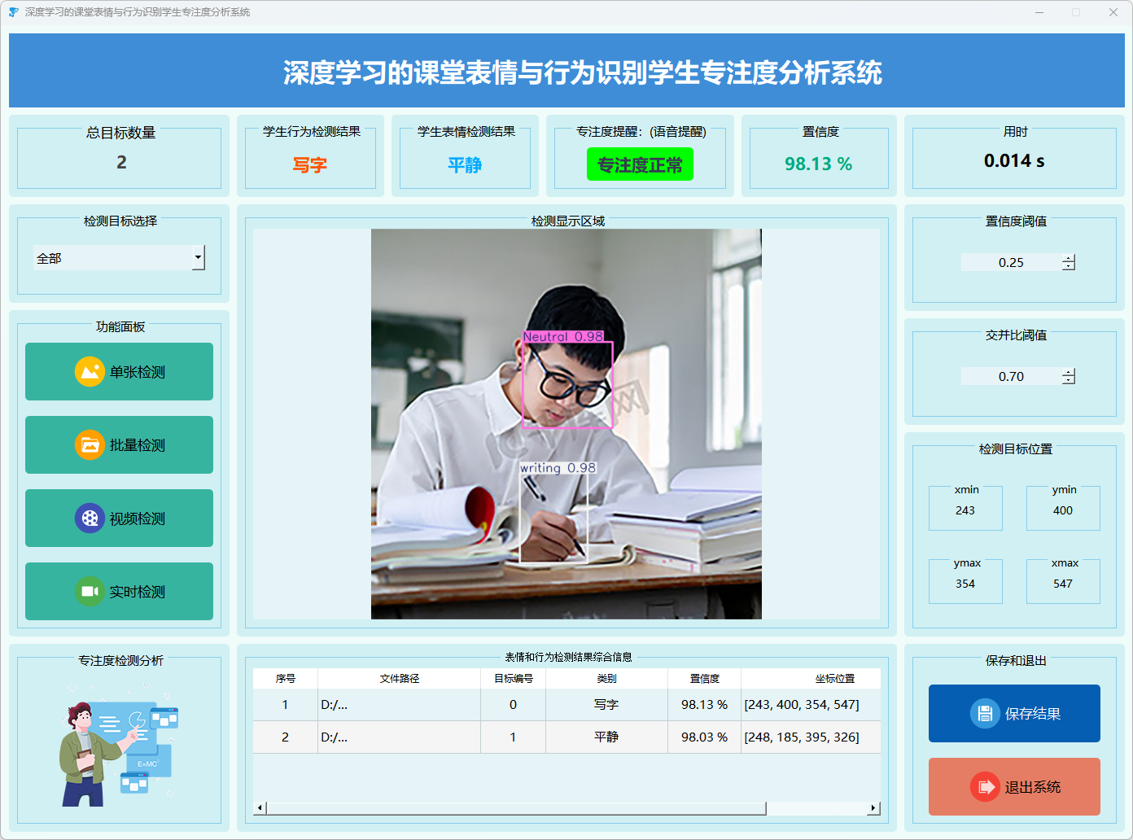Click the save results floppy disk icon
1133x840 pixels.
(x=985, y=714)
